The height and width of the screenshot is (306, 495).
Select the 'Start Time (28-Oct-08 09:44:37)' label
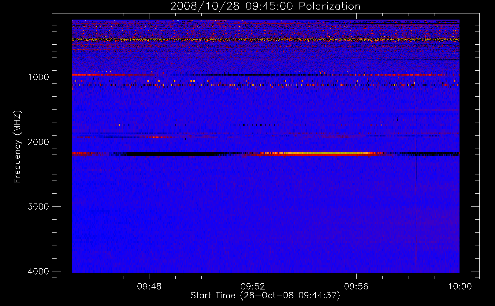coord(265,296)
